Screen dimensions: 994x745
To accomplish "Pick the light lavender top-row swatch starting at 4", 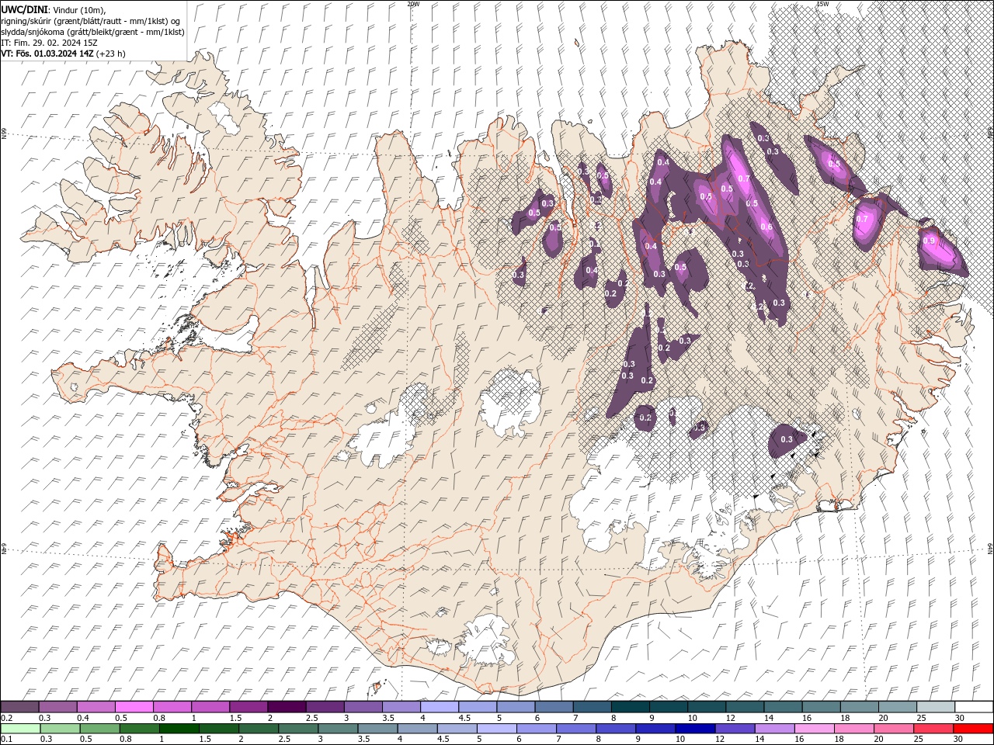I will click(438, 707).
